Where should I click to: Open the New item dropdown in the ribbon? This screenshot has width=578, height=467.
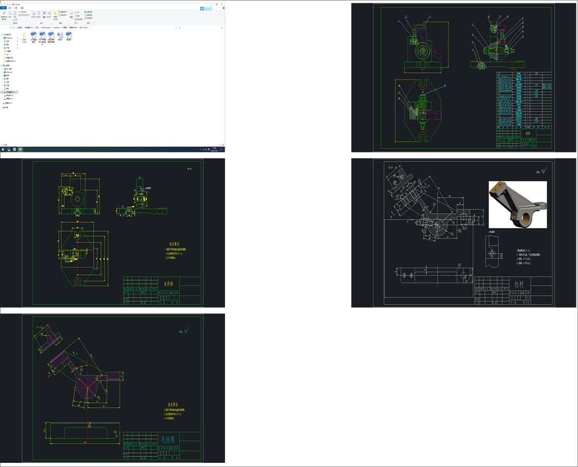63,12
